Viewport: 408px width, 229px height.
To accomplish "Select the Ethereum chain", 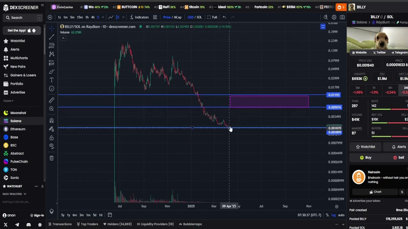I will 18,129.
